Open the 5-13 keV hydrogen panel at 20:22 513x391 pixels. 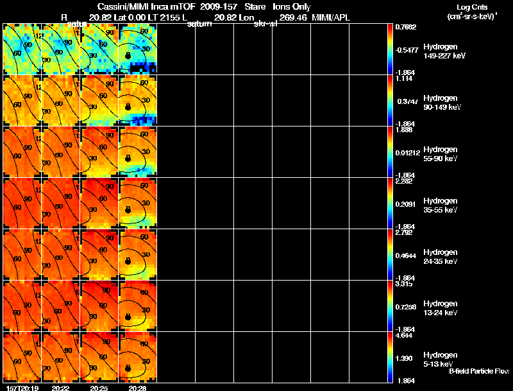pos(61,357)
